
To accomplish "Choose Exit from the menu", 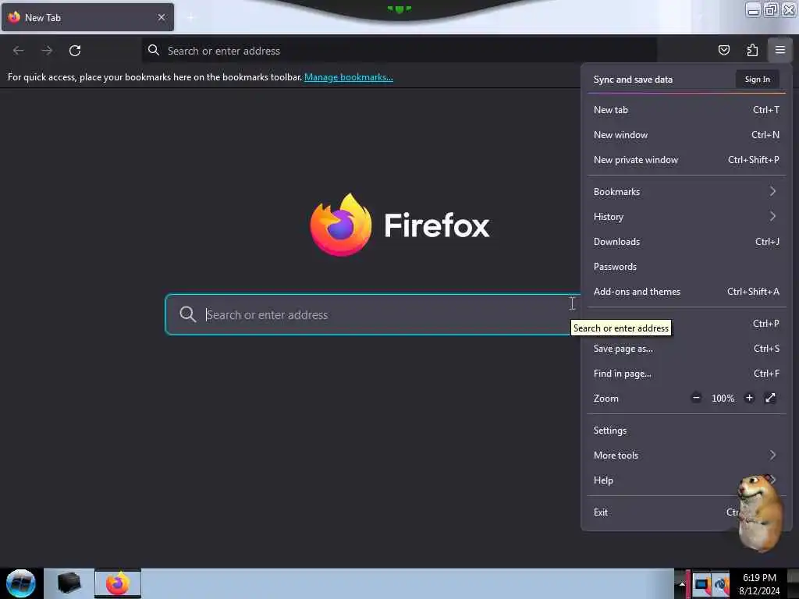I will pos(686,512).
